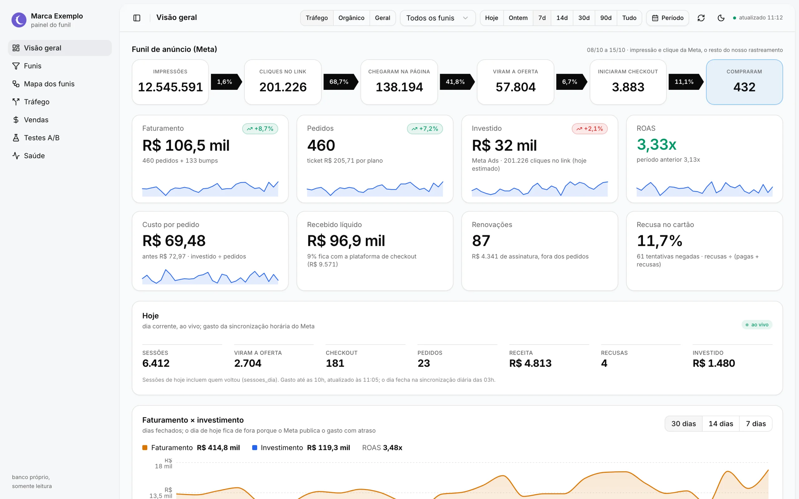The image size is (799, 499).
Task: Click the Marca Exemplo moon logo
Action: point(19,20)
